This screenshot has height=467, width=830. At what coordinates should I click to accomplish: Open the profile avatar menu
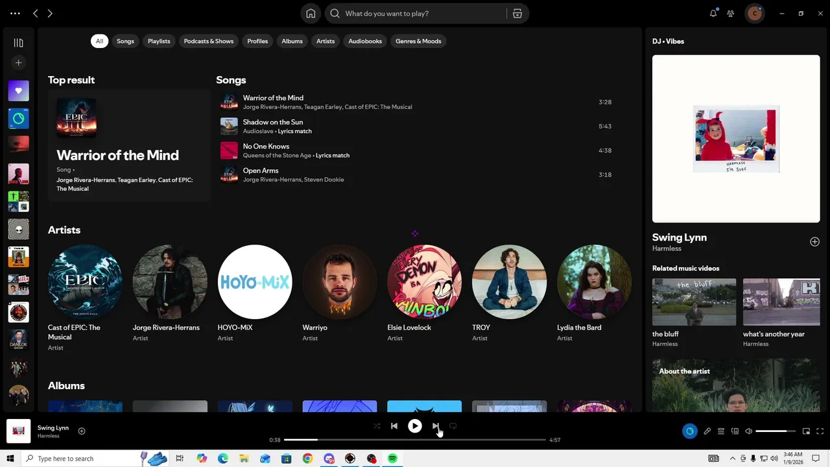pos(754,14)
